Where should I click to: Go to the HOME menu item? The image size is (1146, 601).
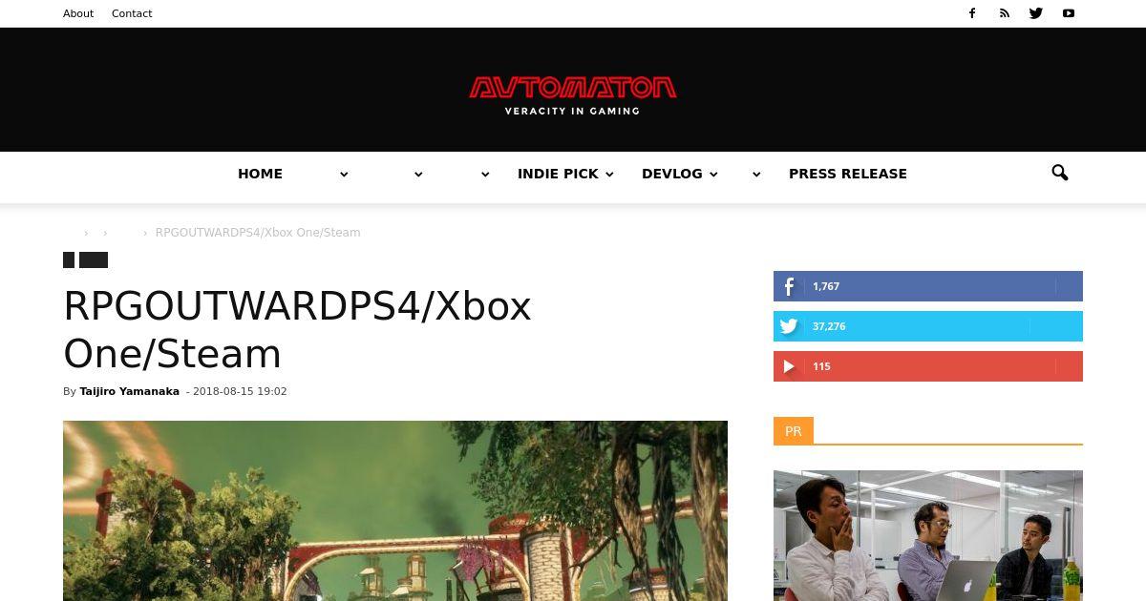tap(260, 174)
